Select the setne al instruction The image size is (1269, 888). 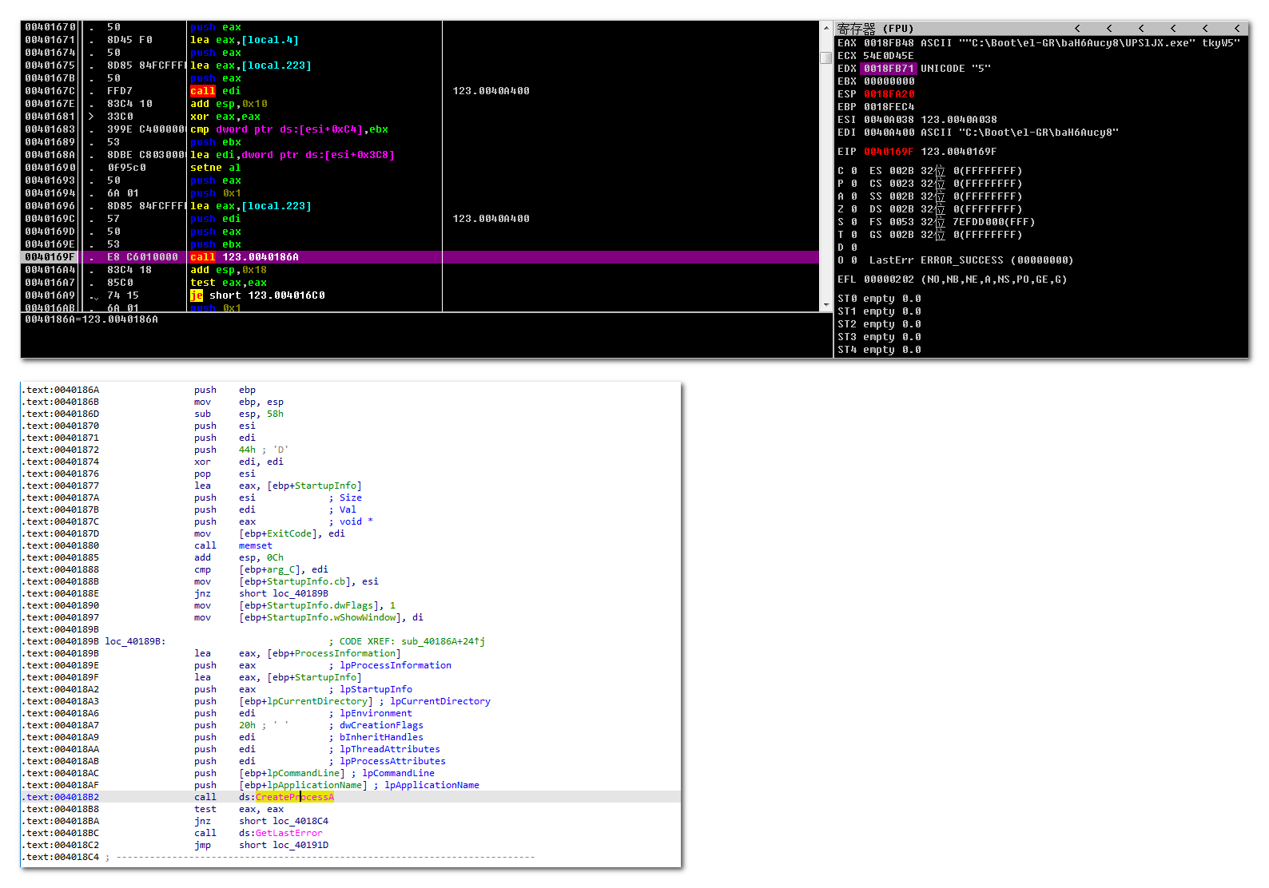[216, 168]
